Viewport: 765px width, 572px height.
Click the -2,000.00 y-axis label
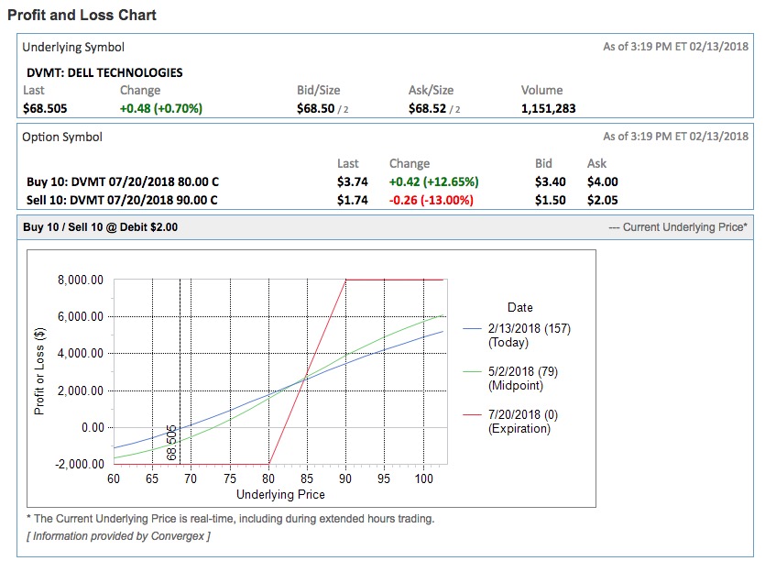(x=80, y=464)
